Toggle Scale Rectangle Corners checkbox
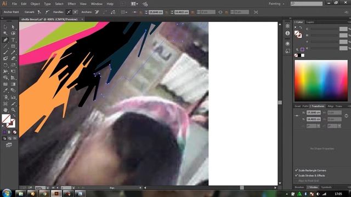 coord(297,170)
